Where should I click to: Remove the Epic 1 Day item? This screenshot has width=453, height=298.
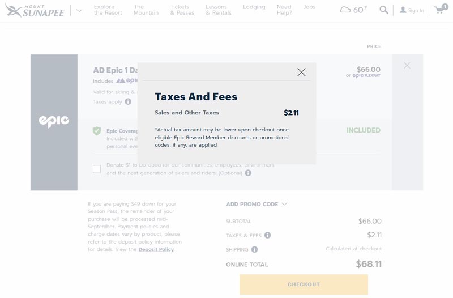(407, 66)
